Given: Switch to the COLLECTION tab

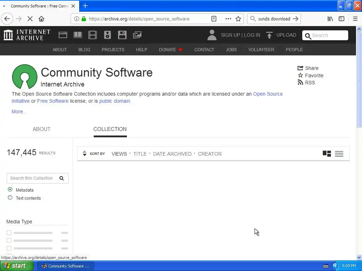Looking at the screenshot, I should pos(110,129).
